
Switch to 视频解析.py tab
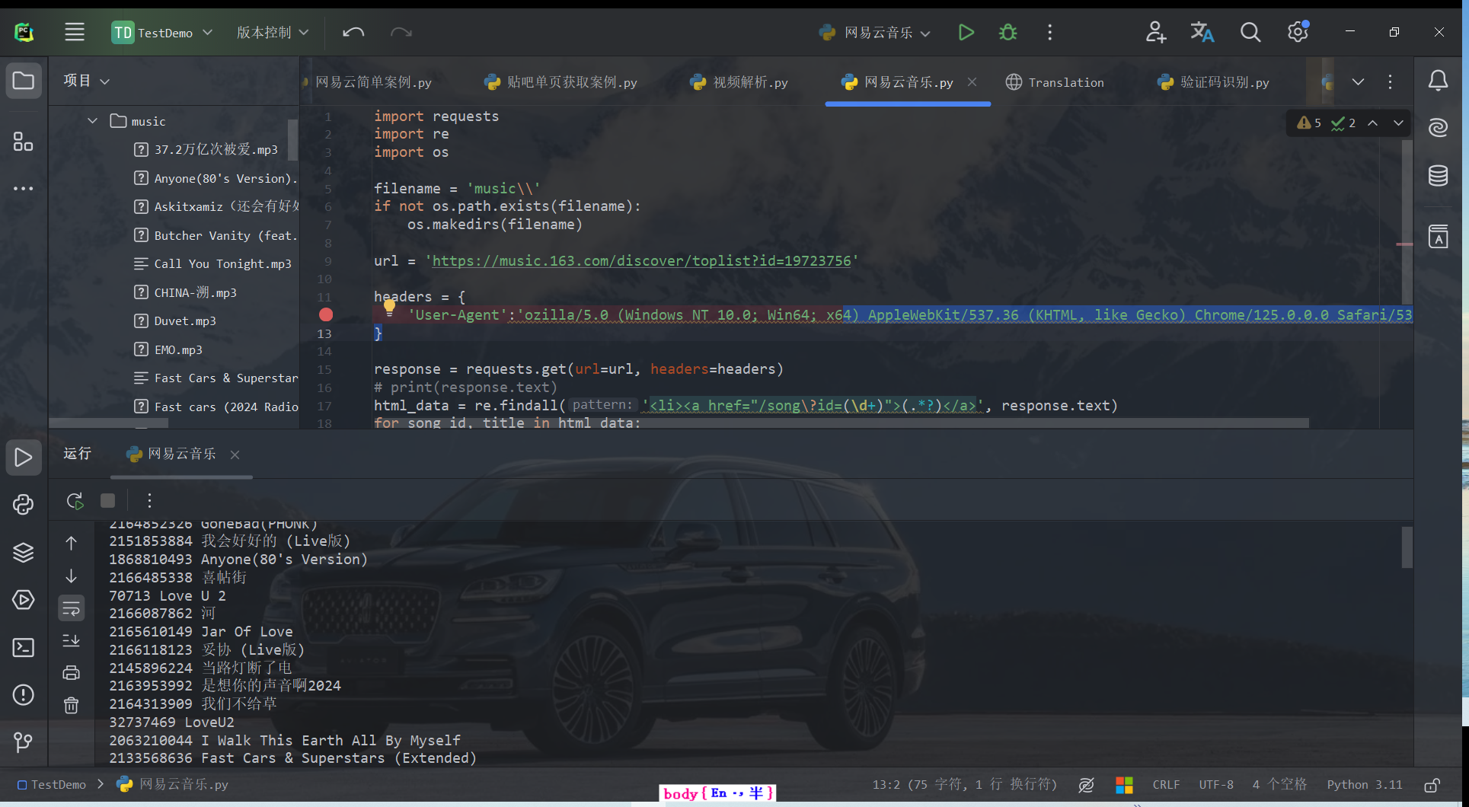(739, 82)
